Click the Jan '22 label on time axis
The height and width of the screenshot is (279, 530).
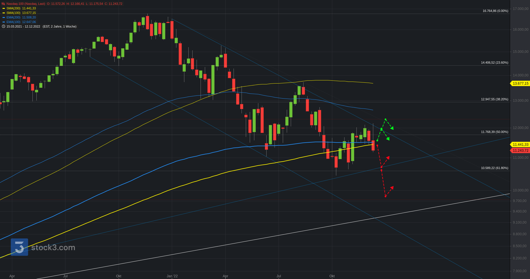pos(172,276)
